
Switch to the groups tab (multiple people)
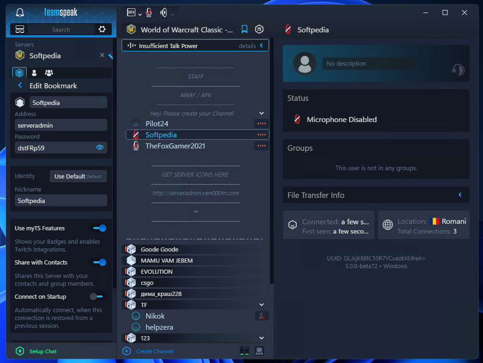tap(49, 73)
